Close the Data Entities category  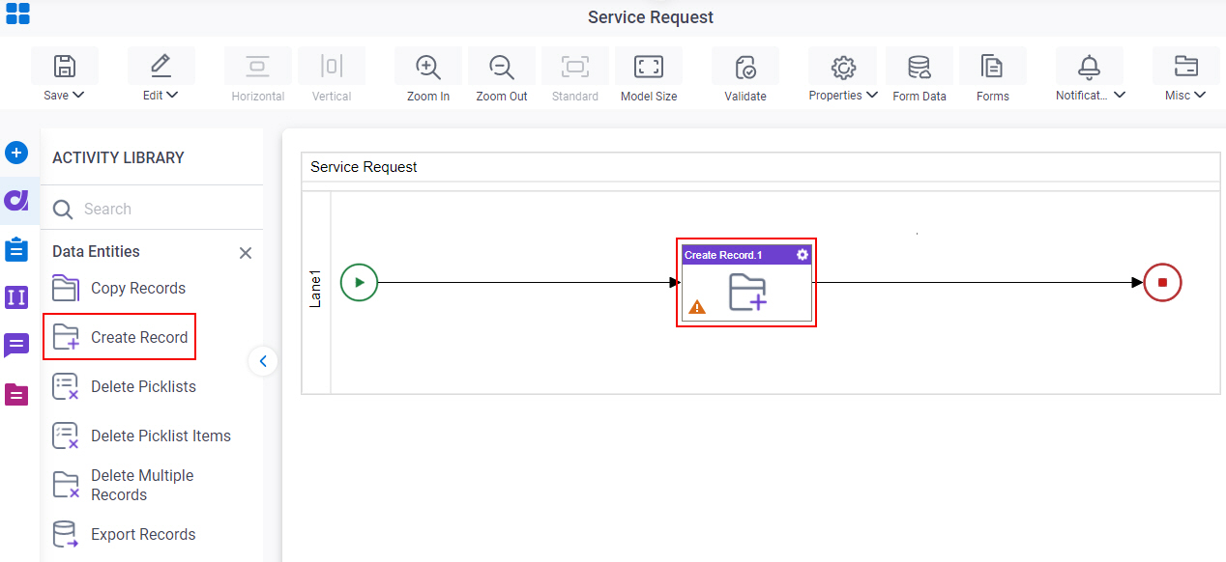246,253
